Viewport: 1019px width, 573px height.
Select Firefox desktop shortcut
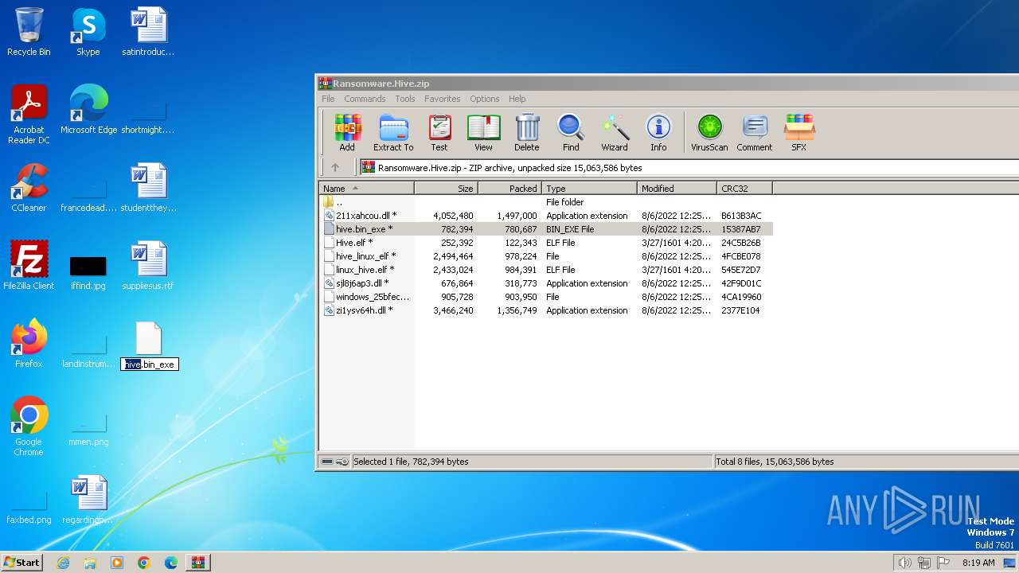[29, 344]
